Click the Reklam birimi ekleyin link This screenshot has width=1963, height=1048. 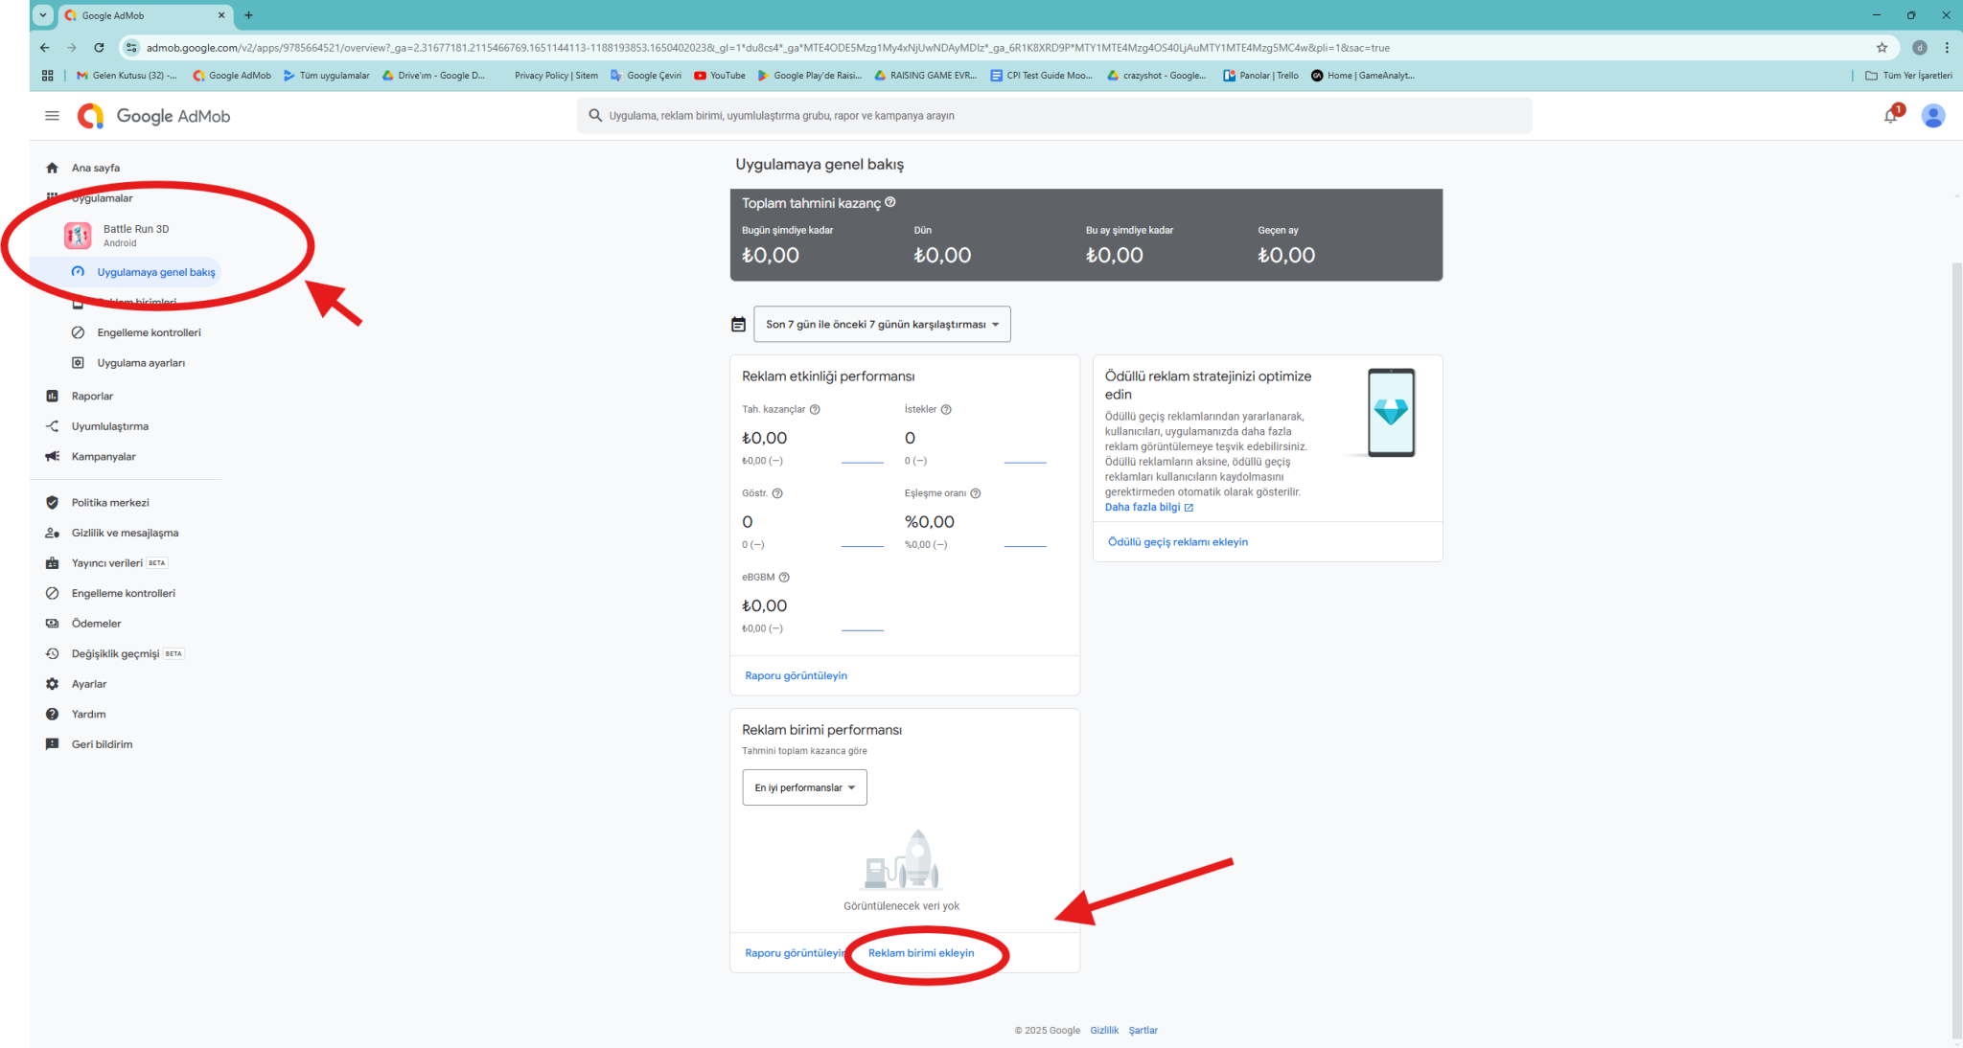tap(920, 953)
